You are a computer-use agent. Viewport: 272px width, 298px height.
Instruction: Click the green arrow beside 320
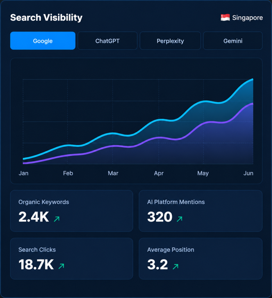(x=180, y=219)
